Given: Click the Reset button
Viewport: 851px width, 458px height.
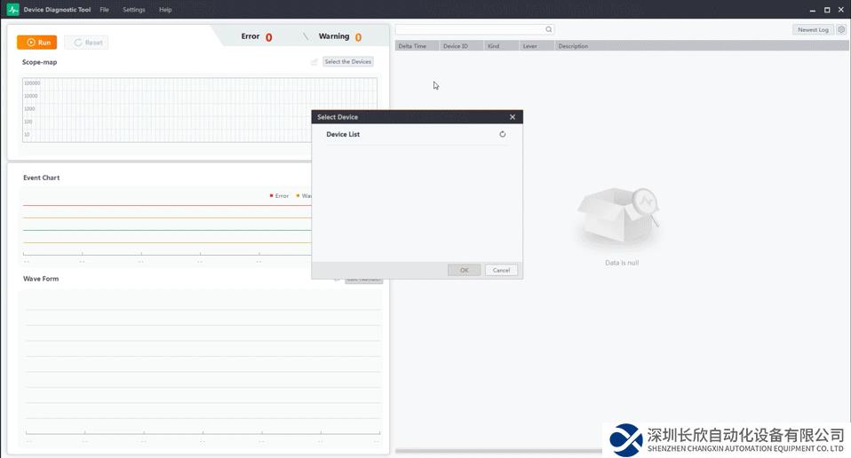Looking at the screenshot, I should tap(87, 43).
